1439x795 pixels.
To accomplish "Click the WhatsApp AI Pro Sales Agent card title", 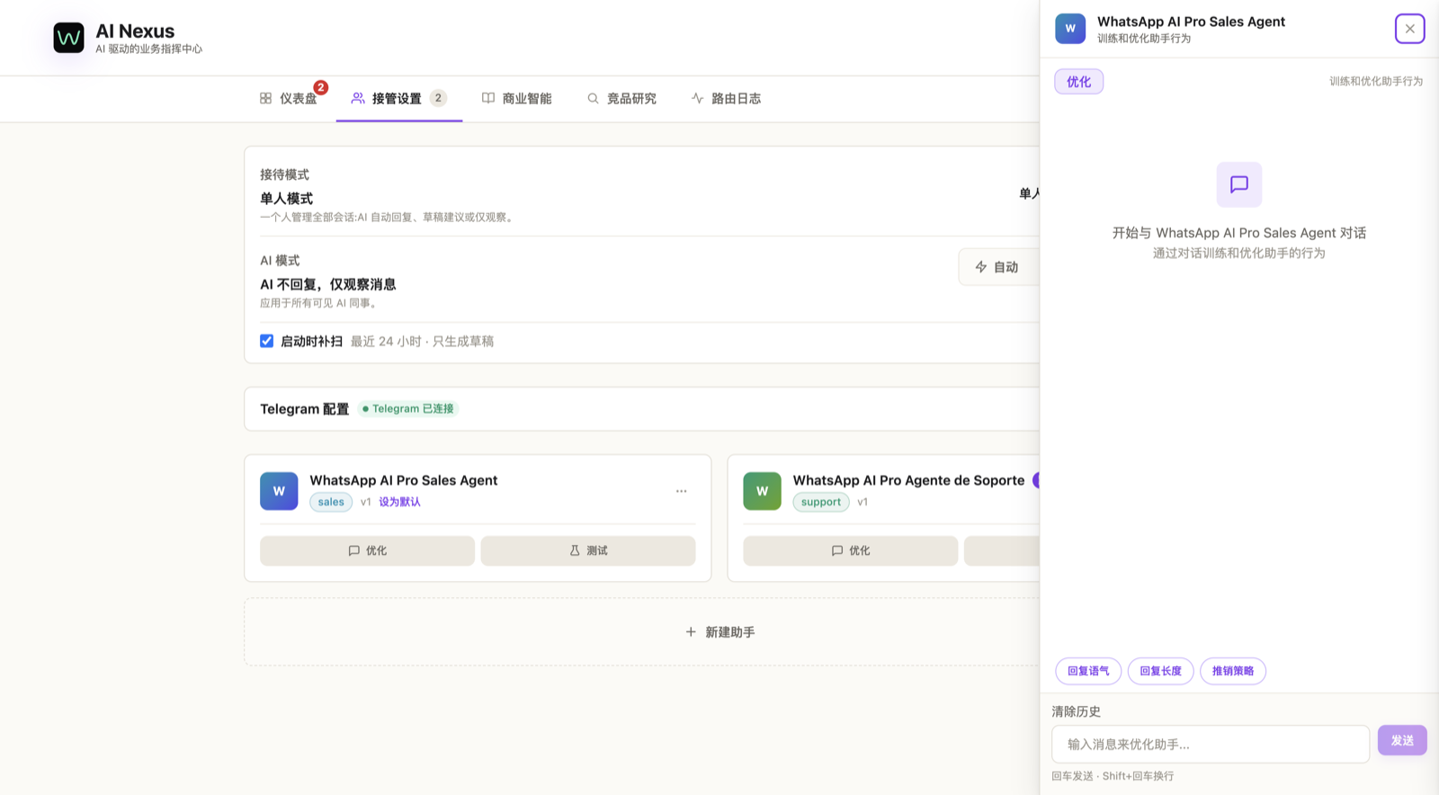I will [403, 480].
